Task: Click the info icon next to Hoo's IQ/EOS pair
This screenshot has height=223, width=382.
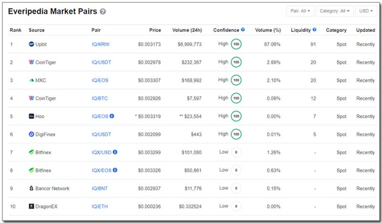Action: point(112,116)
